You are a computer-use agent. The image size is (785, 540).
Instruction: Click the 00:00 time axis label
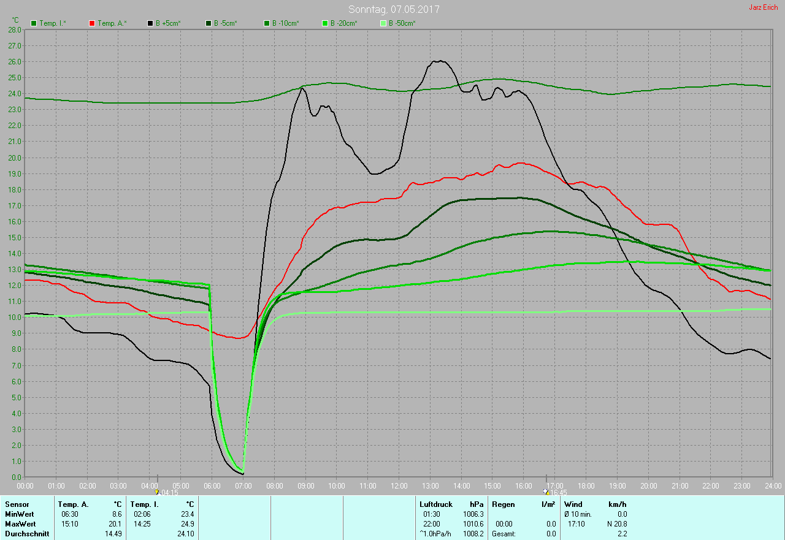tap(25, 485)
